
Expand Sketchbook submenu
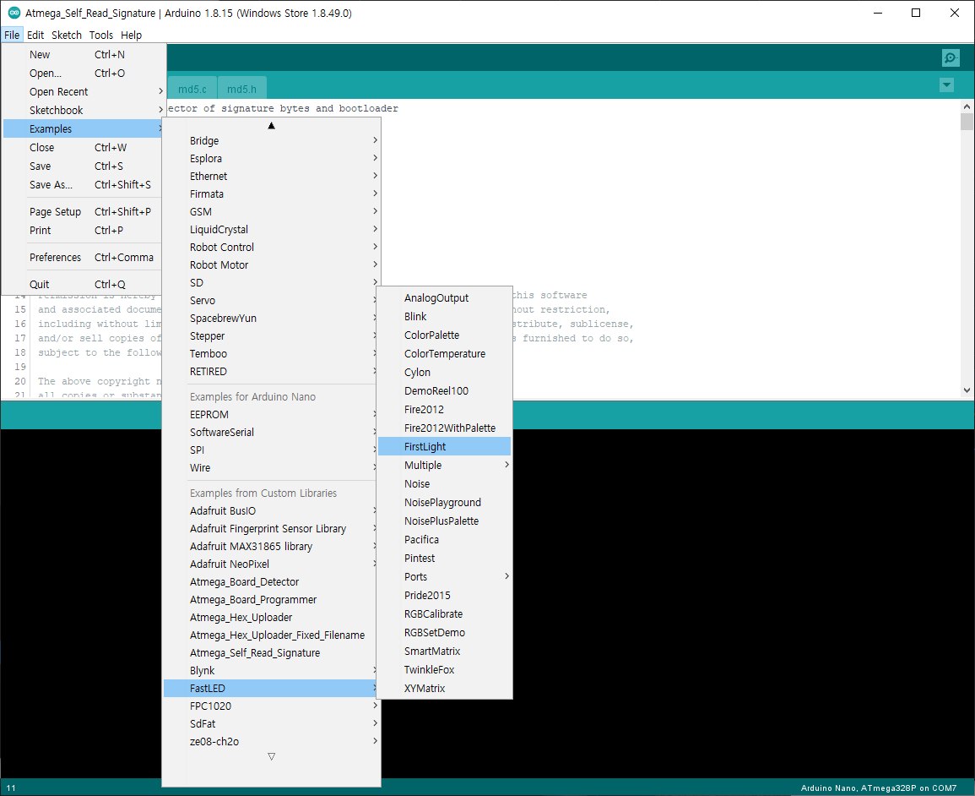click(x=84, y=111)
